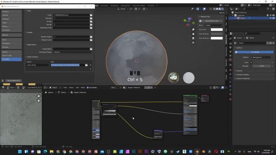276x155 pixels.
Task: Click Color Buttons active white swatch
Action: 216,38
